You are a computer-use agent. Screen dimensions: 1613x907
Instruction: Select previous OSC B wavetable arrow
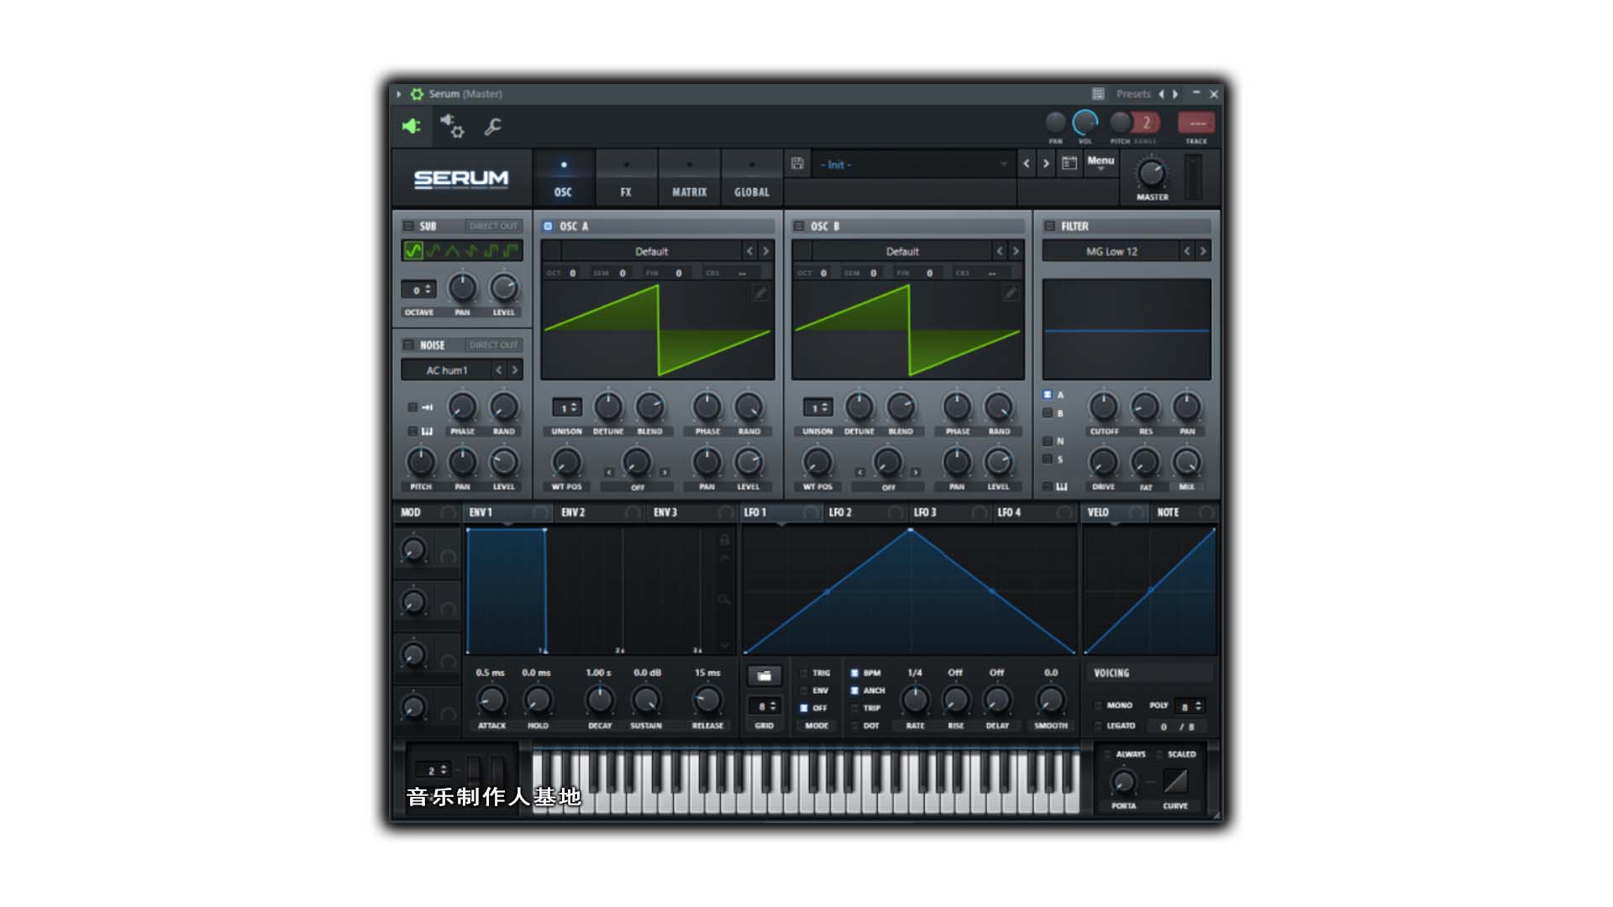[1000, 251]
